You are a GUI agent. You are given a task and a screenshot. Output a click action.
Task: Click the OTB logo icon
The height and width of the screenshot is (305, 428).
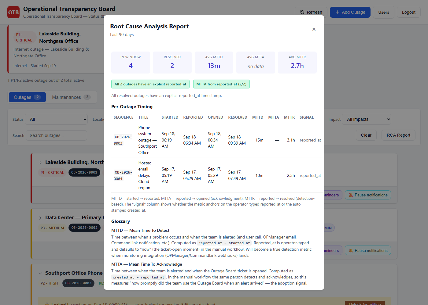tap(13, 12)
